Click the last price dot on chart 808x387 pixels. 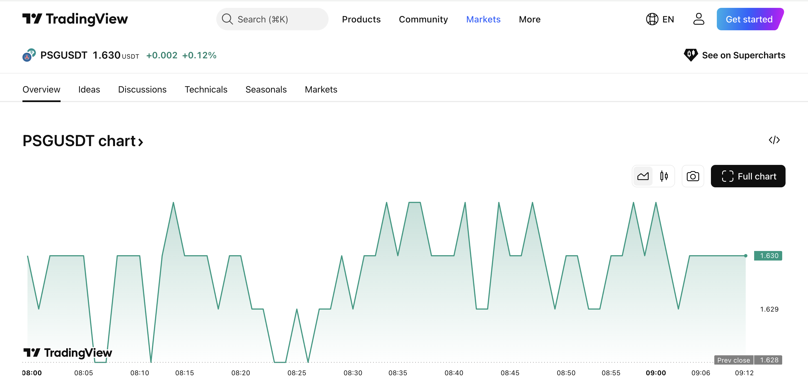(745, 255)
